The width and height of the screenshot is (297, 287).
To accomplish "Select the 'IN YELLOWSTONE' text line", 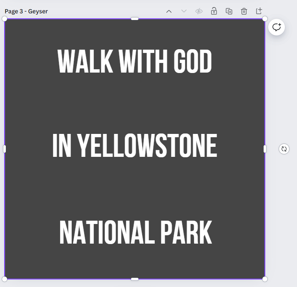I will click(135, 146).
